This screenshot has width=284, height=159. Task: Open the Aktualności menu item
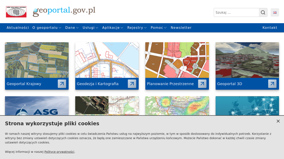click(x=18, y=28)
